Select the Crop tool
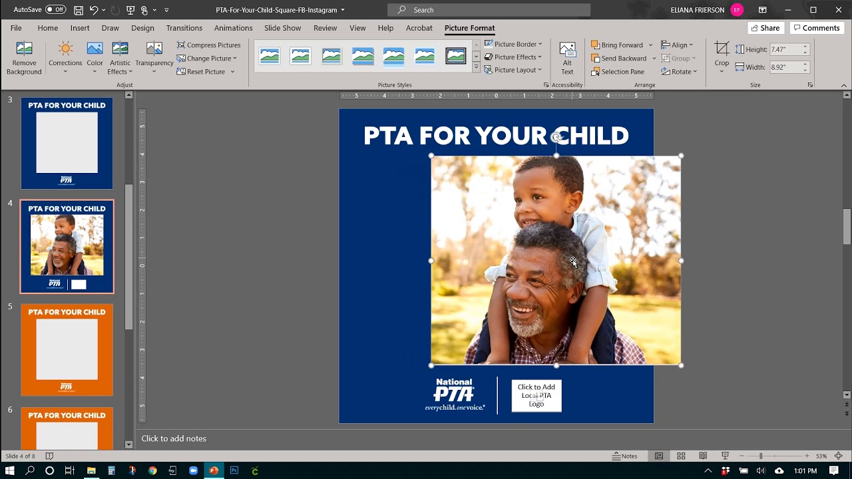852x479 pixels. point(722,59)
